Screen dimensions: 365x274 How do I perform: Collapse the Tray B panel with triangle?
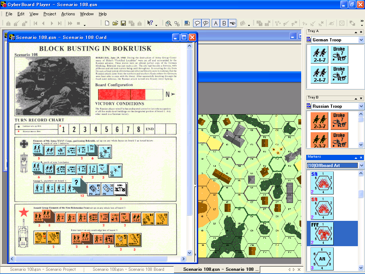[x=356, y=98]
